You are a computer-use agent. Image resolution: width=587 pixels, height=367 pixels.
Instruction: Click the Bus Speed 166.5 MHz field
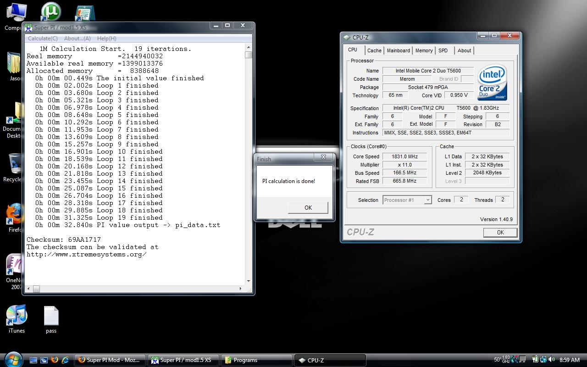405,173
